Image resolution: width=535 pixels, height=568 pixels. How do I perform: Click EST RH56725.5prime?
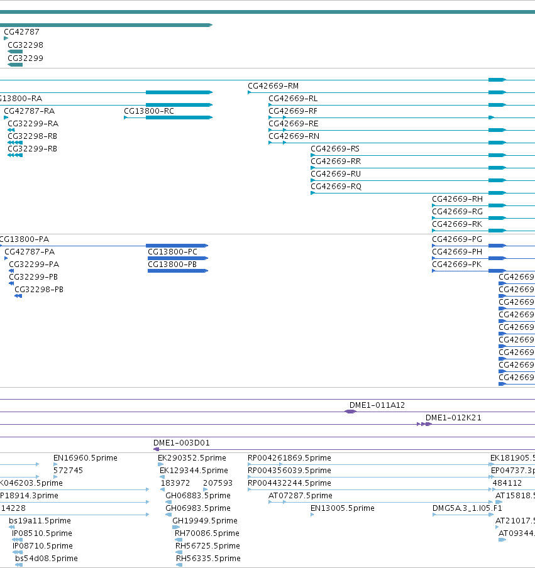[207, 545]
